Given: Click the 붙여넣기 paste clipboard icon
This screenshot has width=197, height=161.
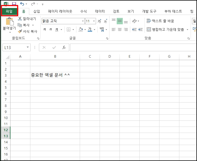Looking at the screenshot, I should coord(10,21).
